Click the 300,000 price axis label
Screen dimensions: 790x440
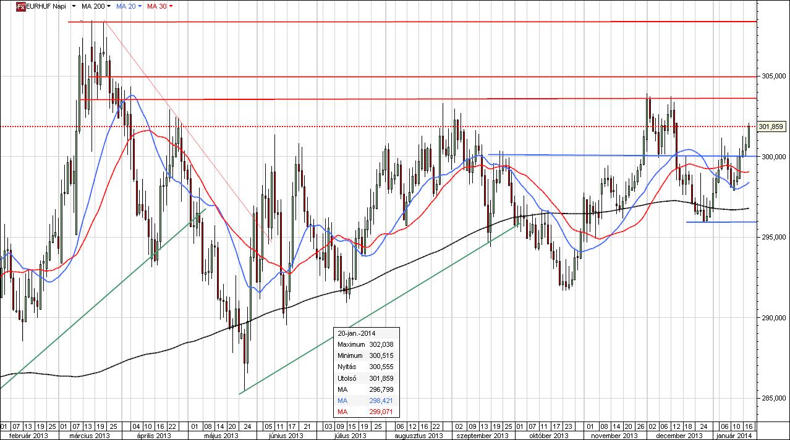click(x=773, y=157)
